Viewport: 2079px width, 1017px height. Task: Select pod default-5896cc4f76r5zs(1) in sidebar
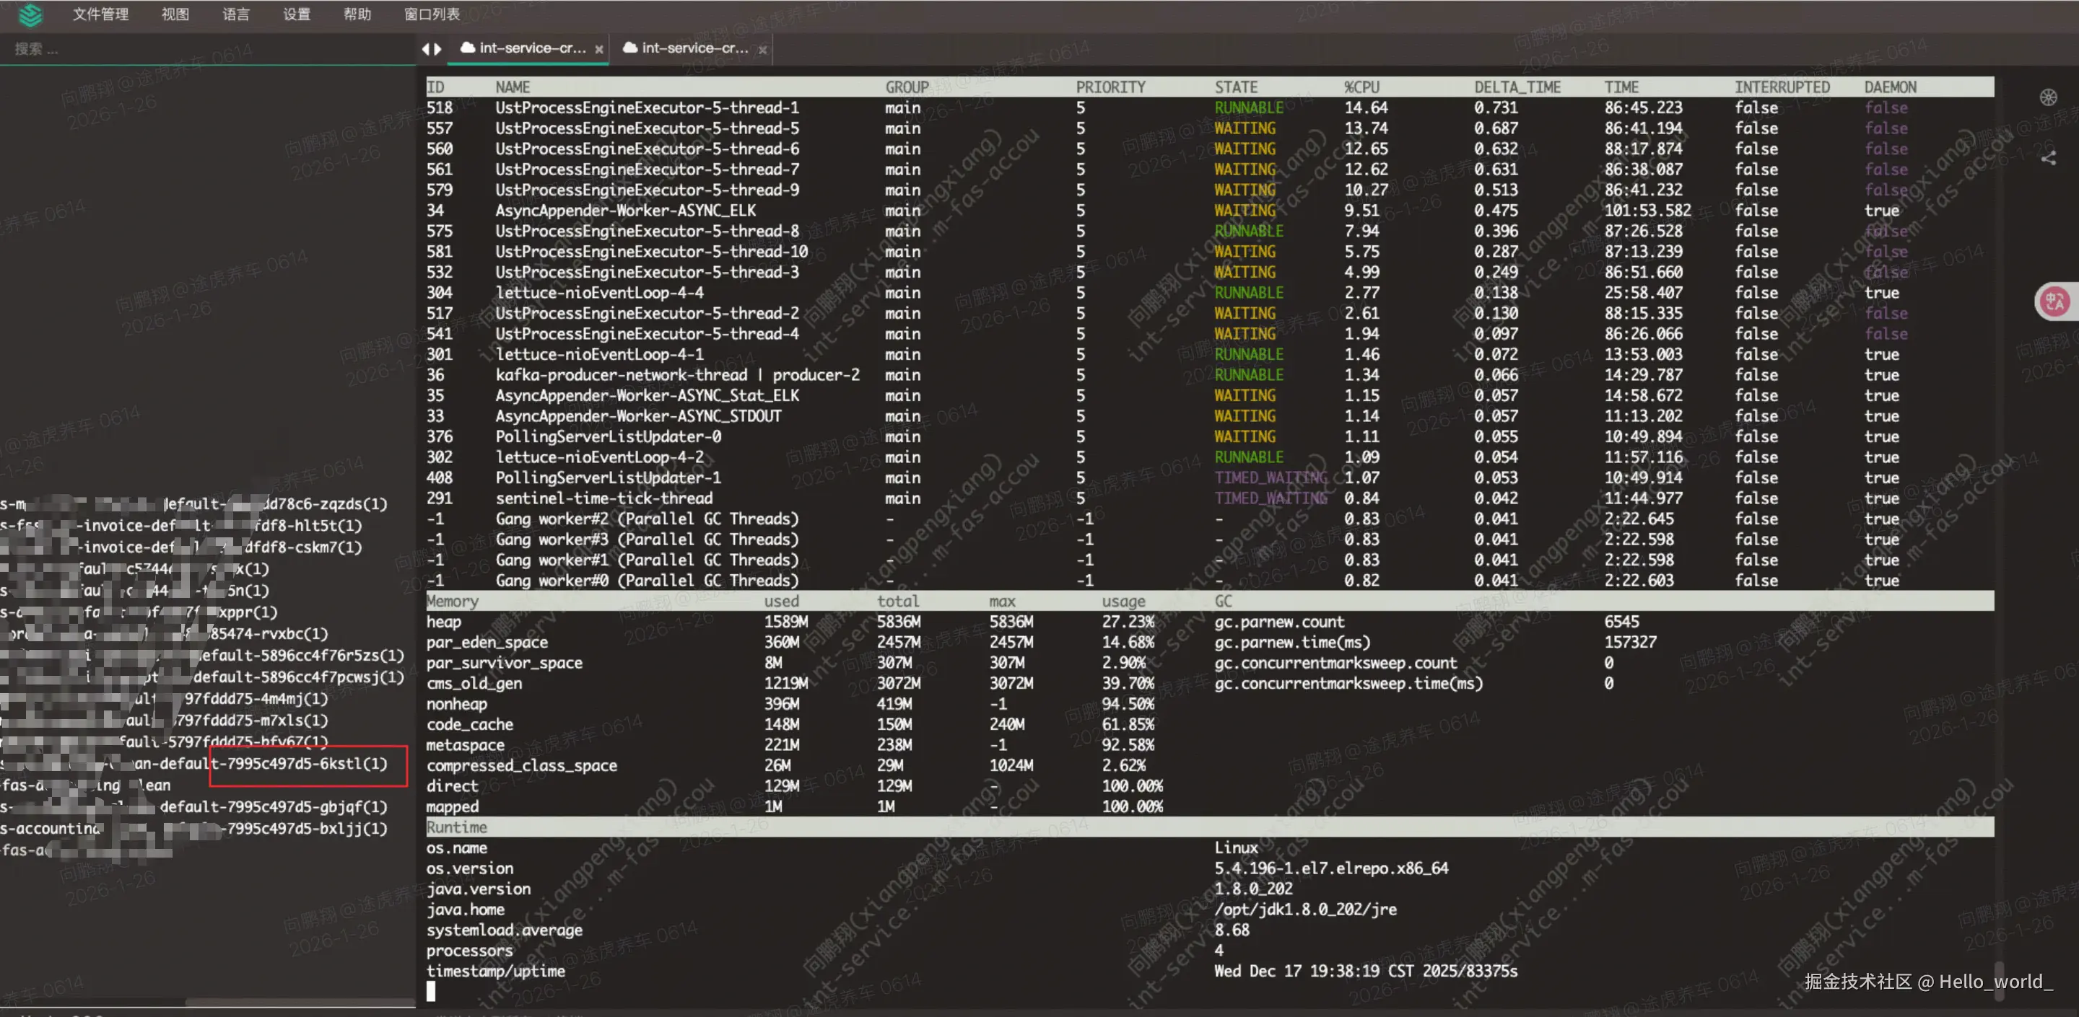(x=300, y=656)
